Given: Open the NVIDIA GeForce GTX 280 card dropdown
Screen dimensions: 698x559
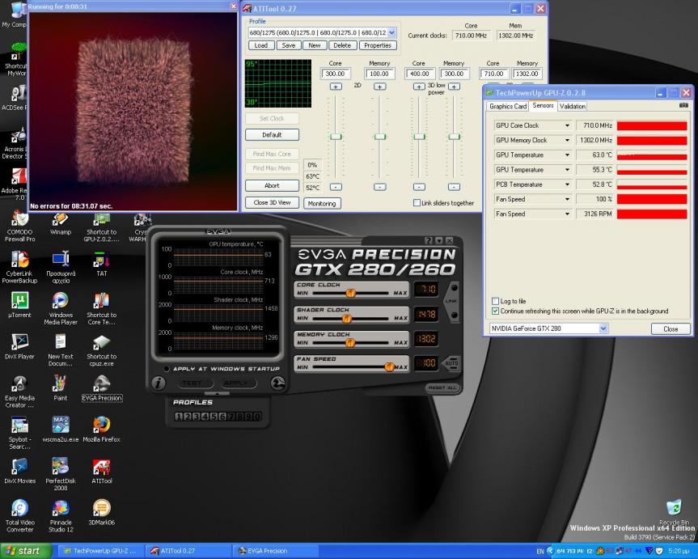Looking at the screenshot, I should pyautogui.click(x=603, y=328).
